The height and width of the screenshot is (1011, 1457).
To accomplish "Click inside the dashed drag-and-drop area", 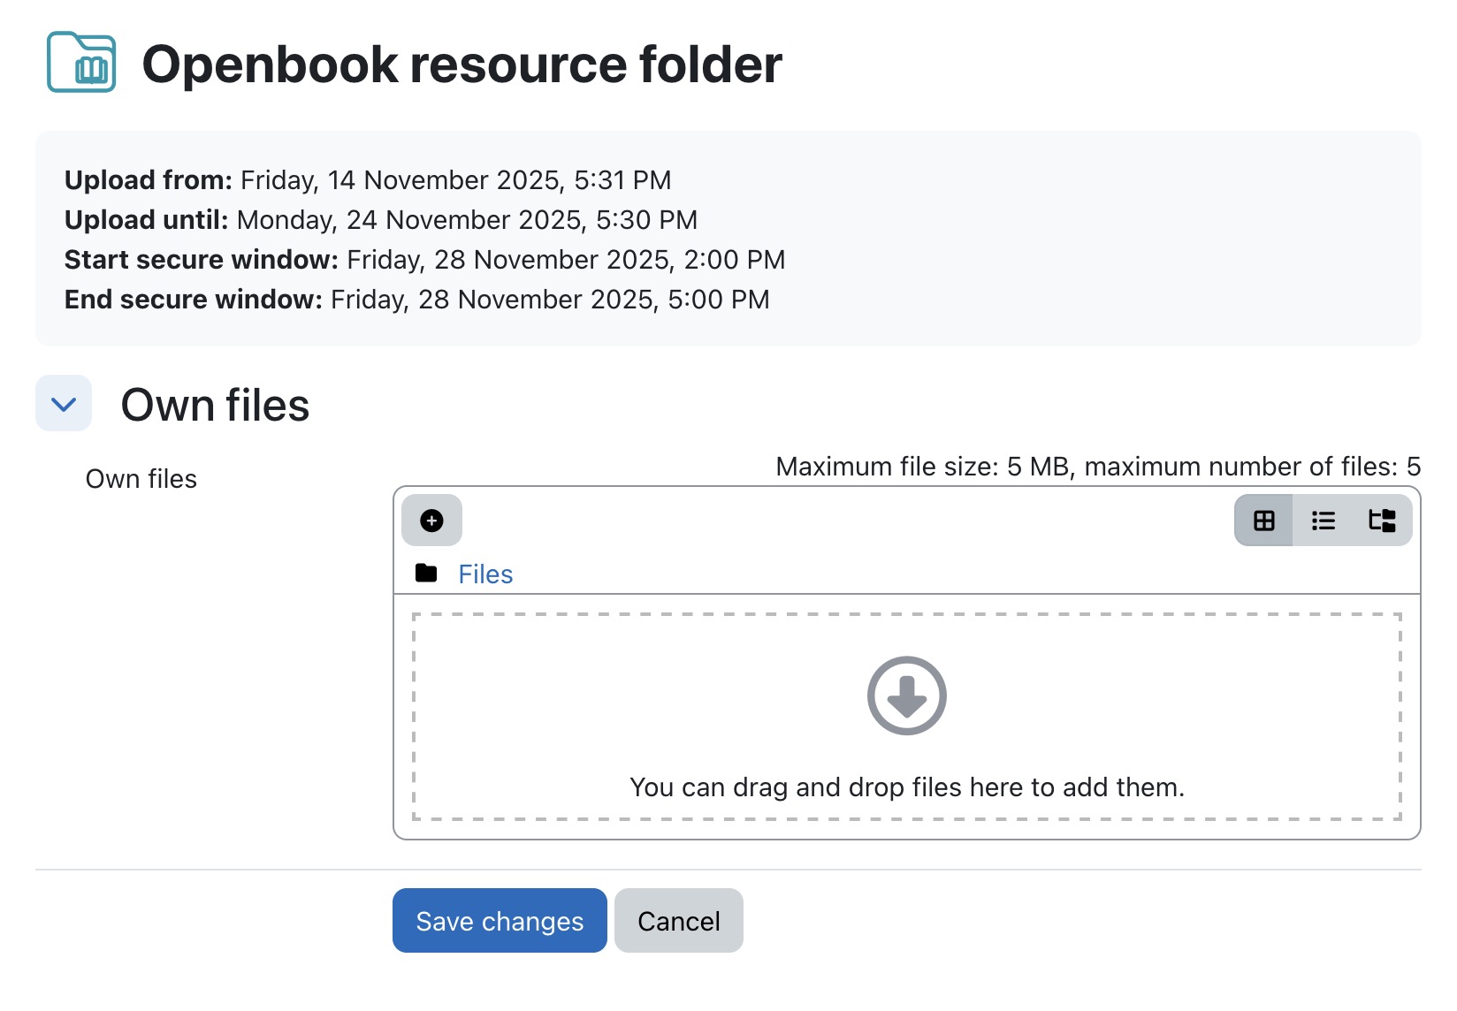I will pos(907,717).
